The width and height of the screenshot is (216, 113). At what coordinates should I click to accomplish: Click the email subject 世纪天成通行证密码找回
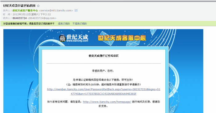click(19, 6)
